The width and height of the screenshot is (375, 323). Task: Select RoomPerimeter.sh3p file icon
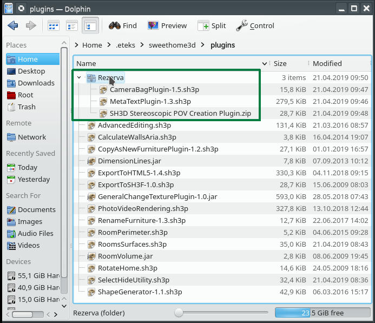pyautogui.click(x=91, y=233)
